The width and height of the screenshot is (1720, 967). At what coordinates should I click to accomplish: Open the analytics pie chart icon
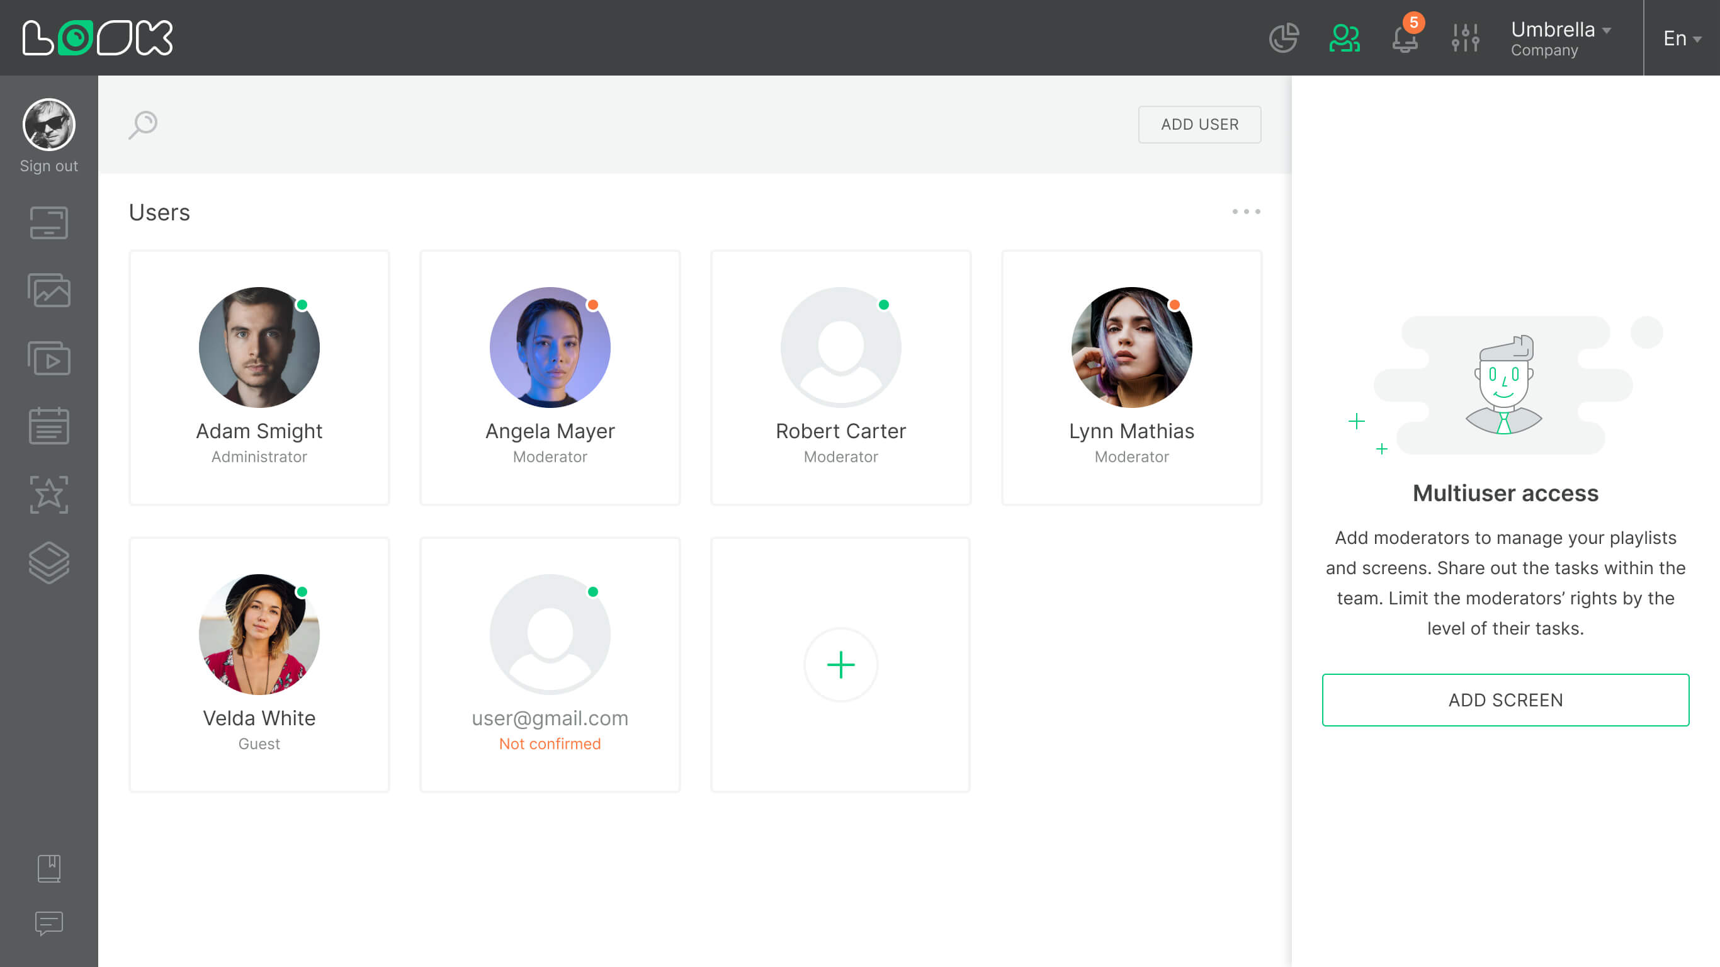click(x=1283, y=38)
